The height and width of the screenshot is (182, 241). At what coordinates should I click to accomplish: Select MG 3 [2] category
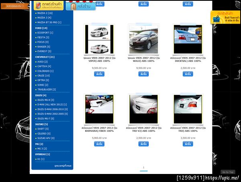42,149
